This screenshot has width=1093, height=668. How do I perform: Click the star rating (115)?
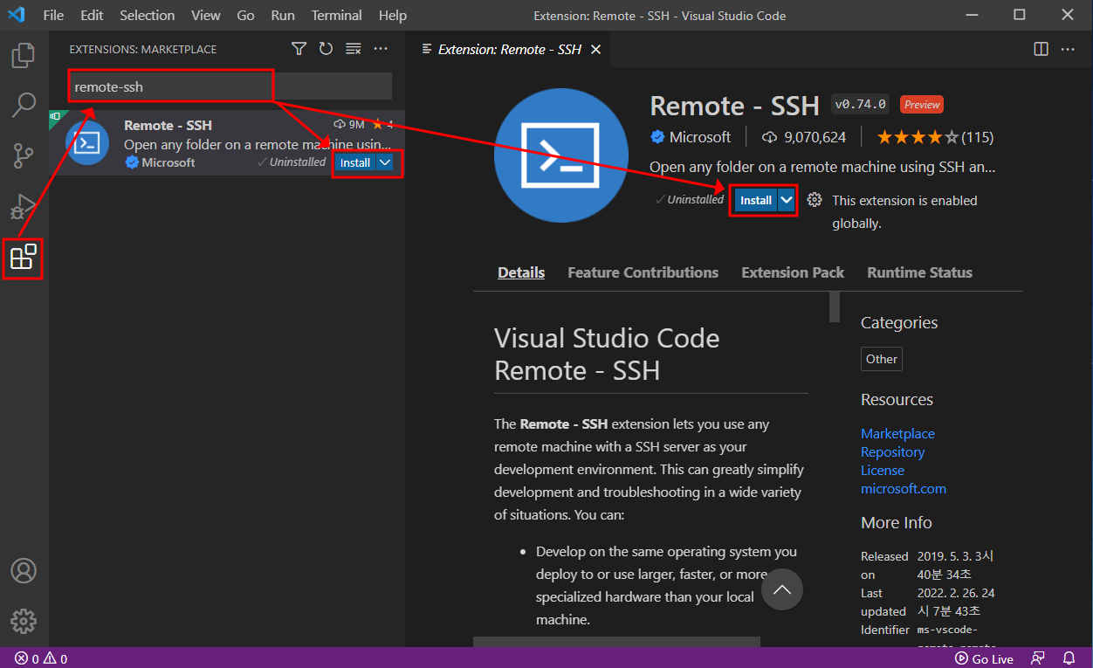click(935, 137)
